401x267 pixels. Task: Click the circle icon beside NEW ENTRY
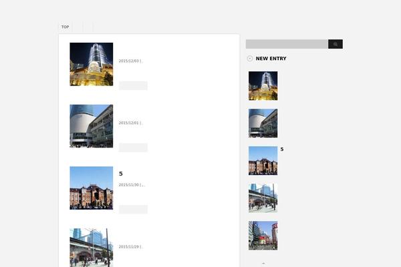(249, 59)
